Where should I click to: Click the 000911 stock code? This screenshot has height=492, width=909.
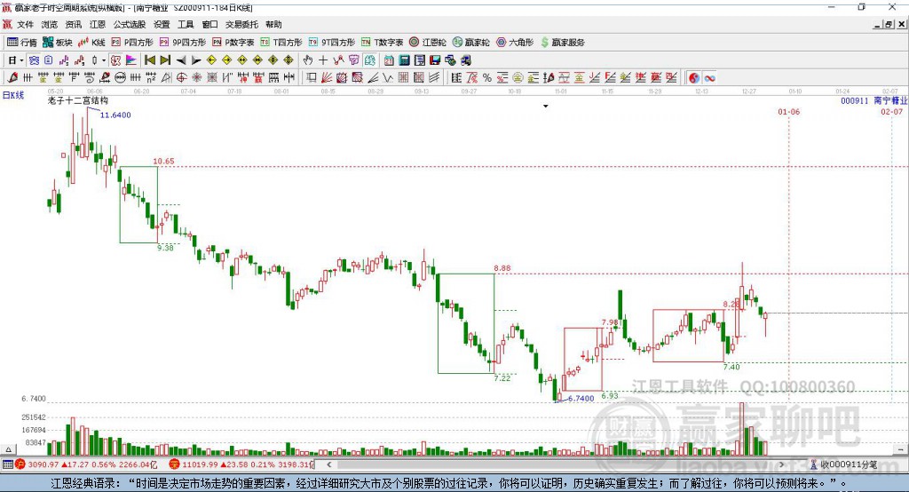(x=855, y=100)
